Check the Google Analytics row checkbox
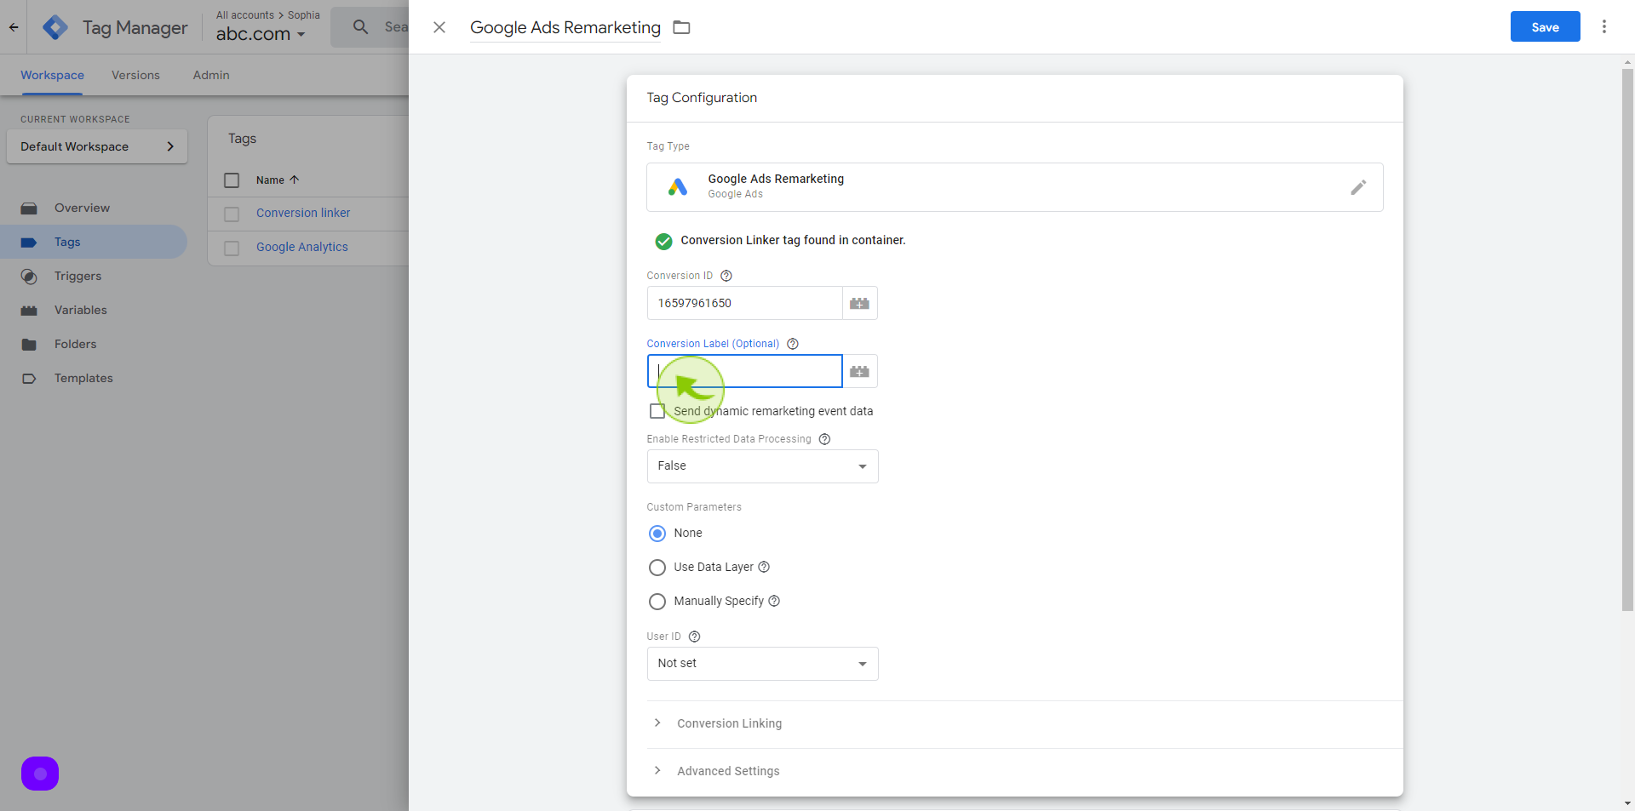 point(232,248)
